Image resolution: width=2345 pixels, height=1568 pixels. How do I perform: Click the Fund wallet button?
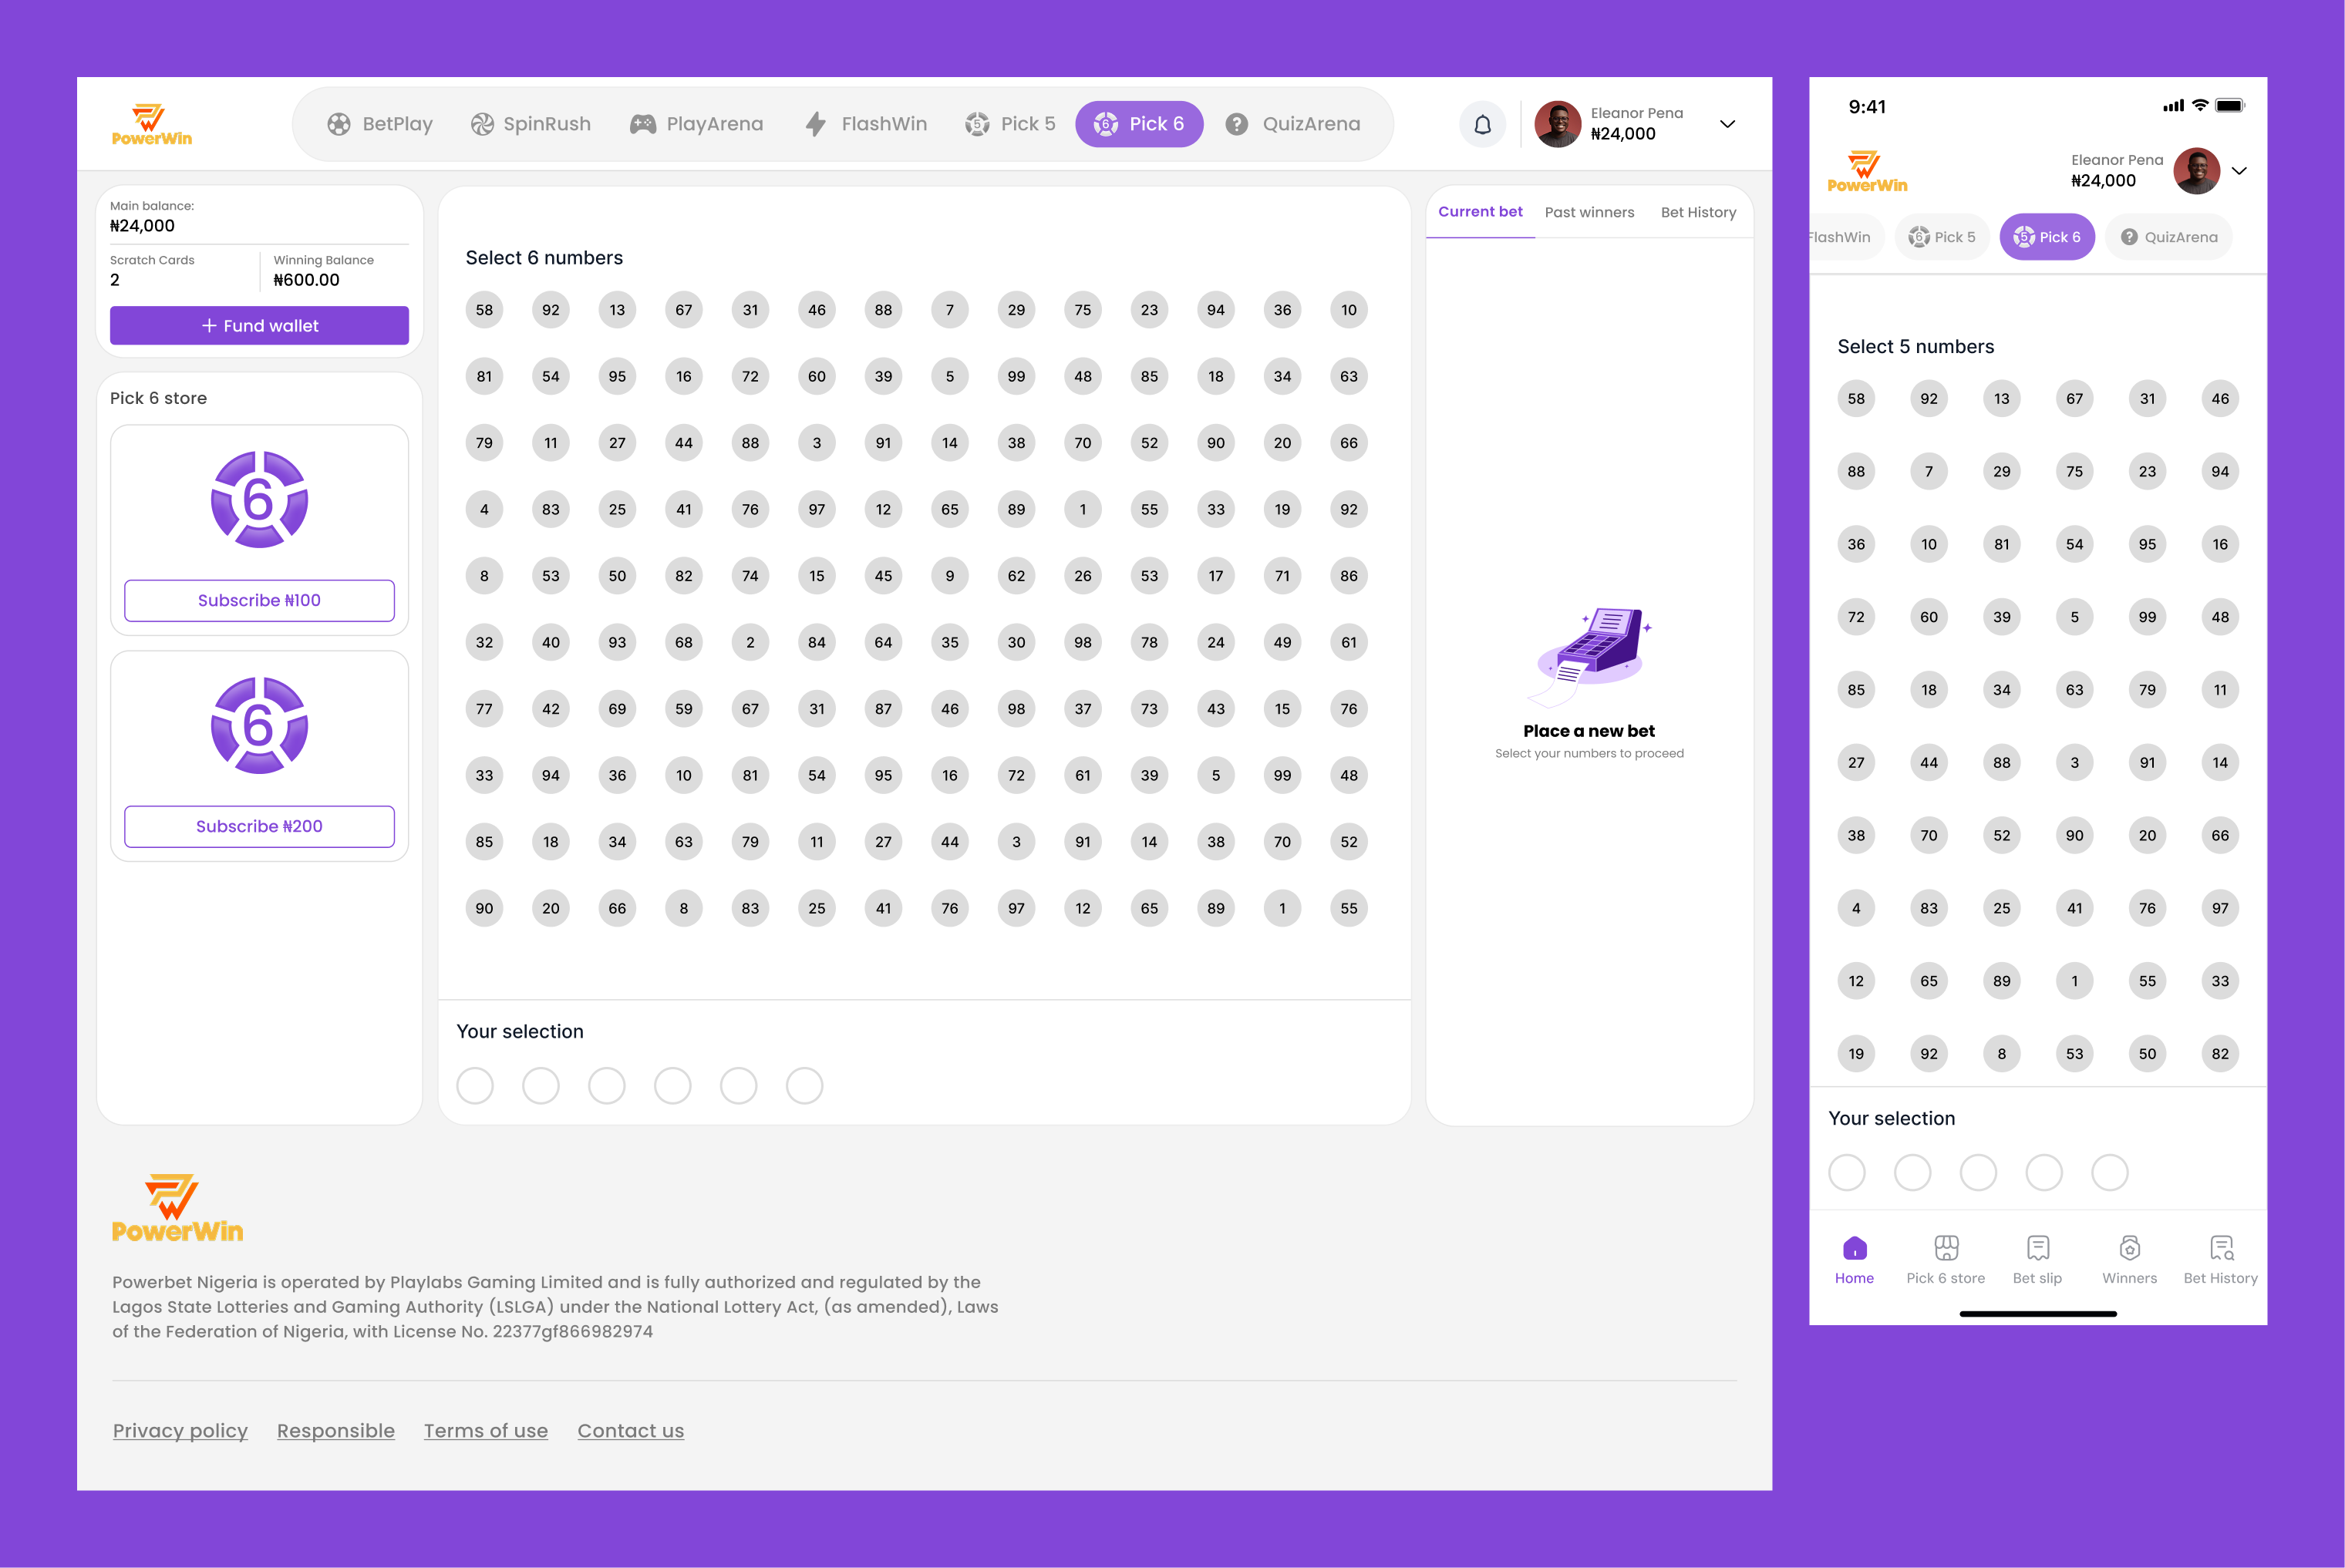(x=259, y=326)
